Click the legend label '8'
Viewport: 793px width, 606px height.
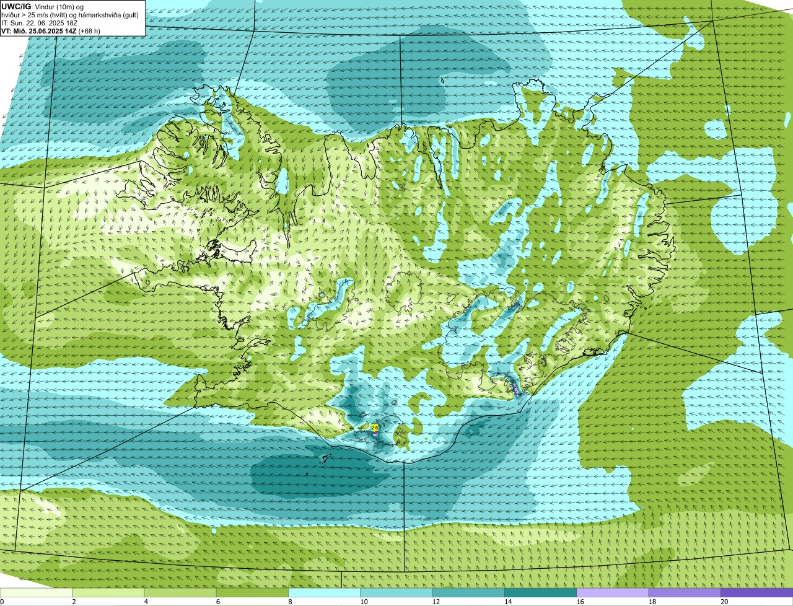289,602
